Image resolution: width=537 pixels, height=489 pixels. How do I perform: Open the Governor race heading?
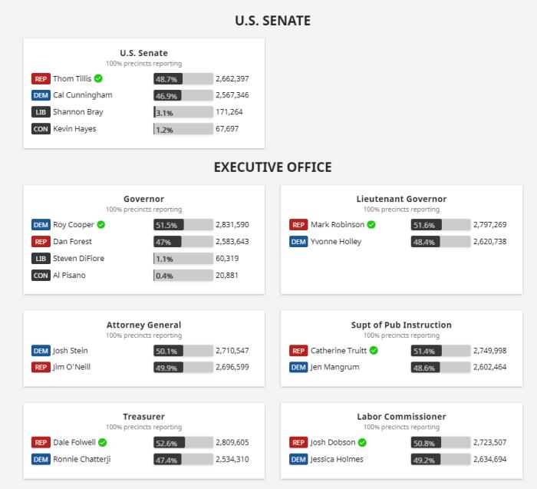(x=144, y=199)
